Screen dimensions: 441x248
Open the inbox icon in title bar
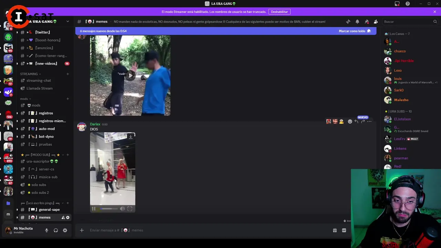397,4
